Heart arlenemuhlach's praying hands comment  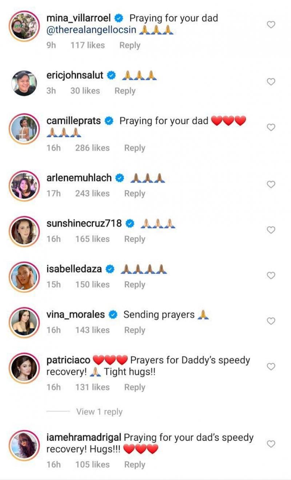(x=271, y=185)
